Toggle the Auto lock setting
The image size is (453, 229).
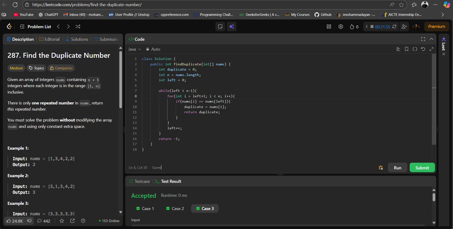153,49
